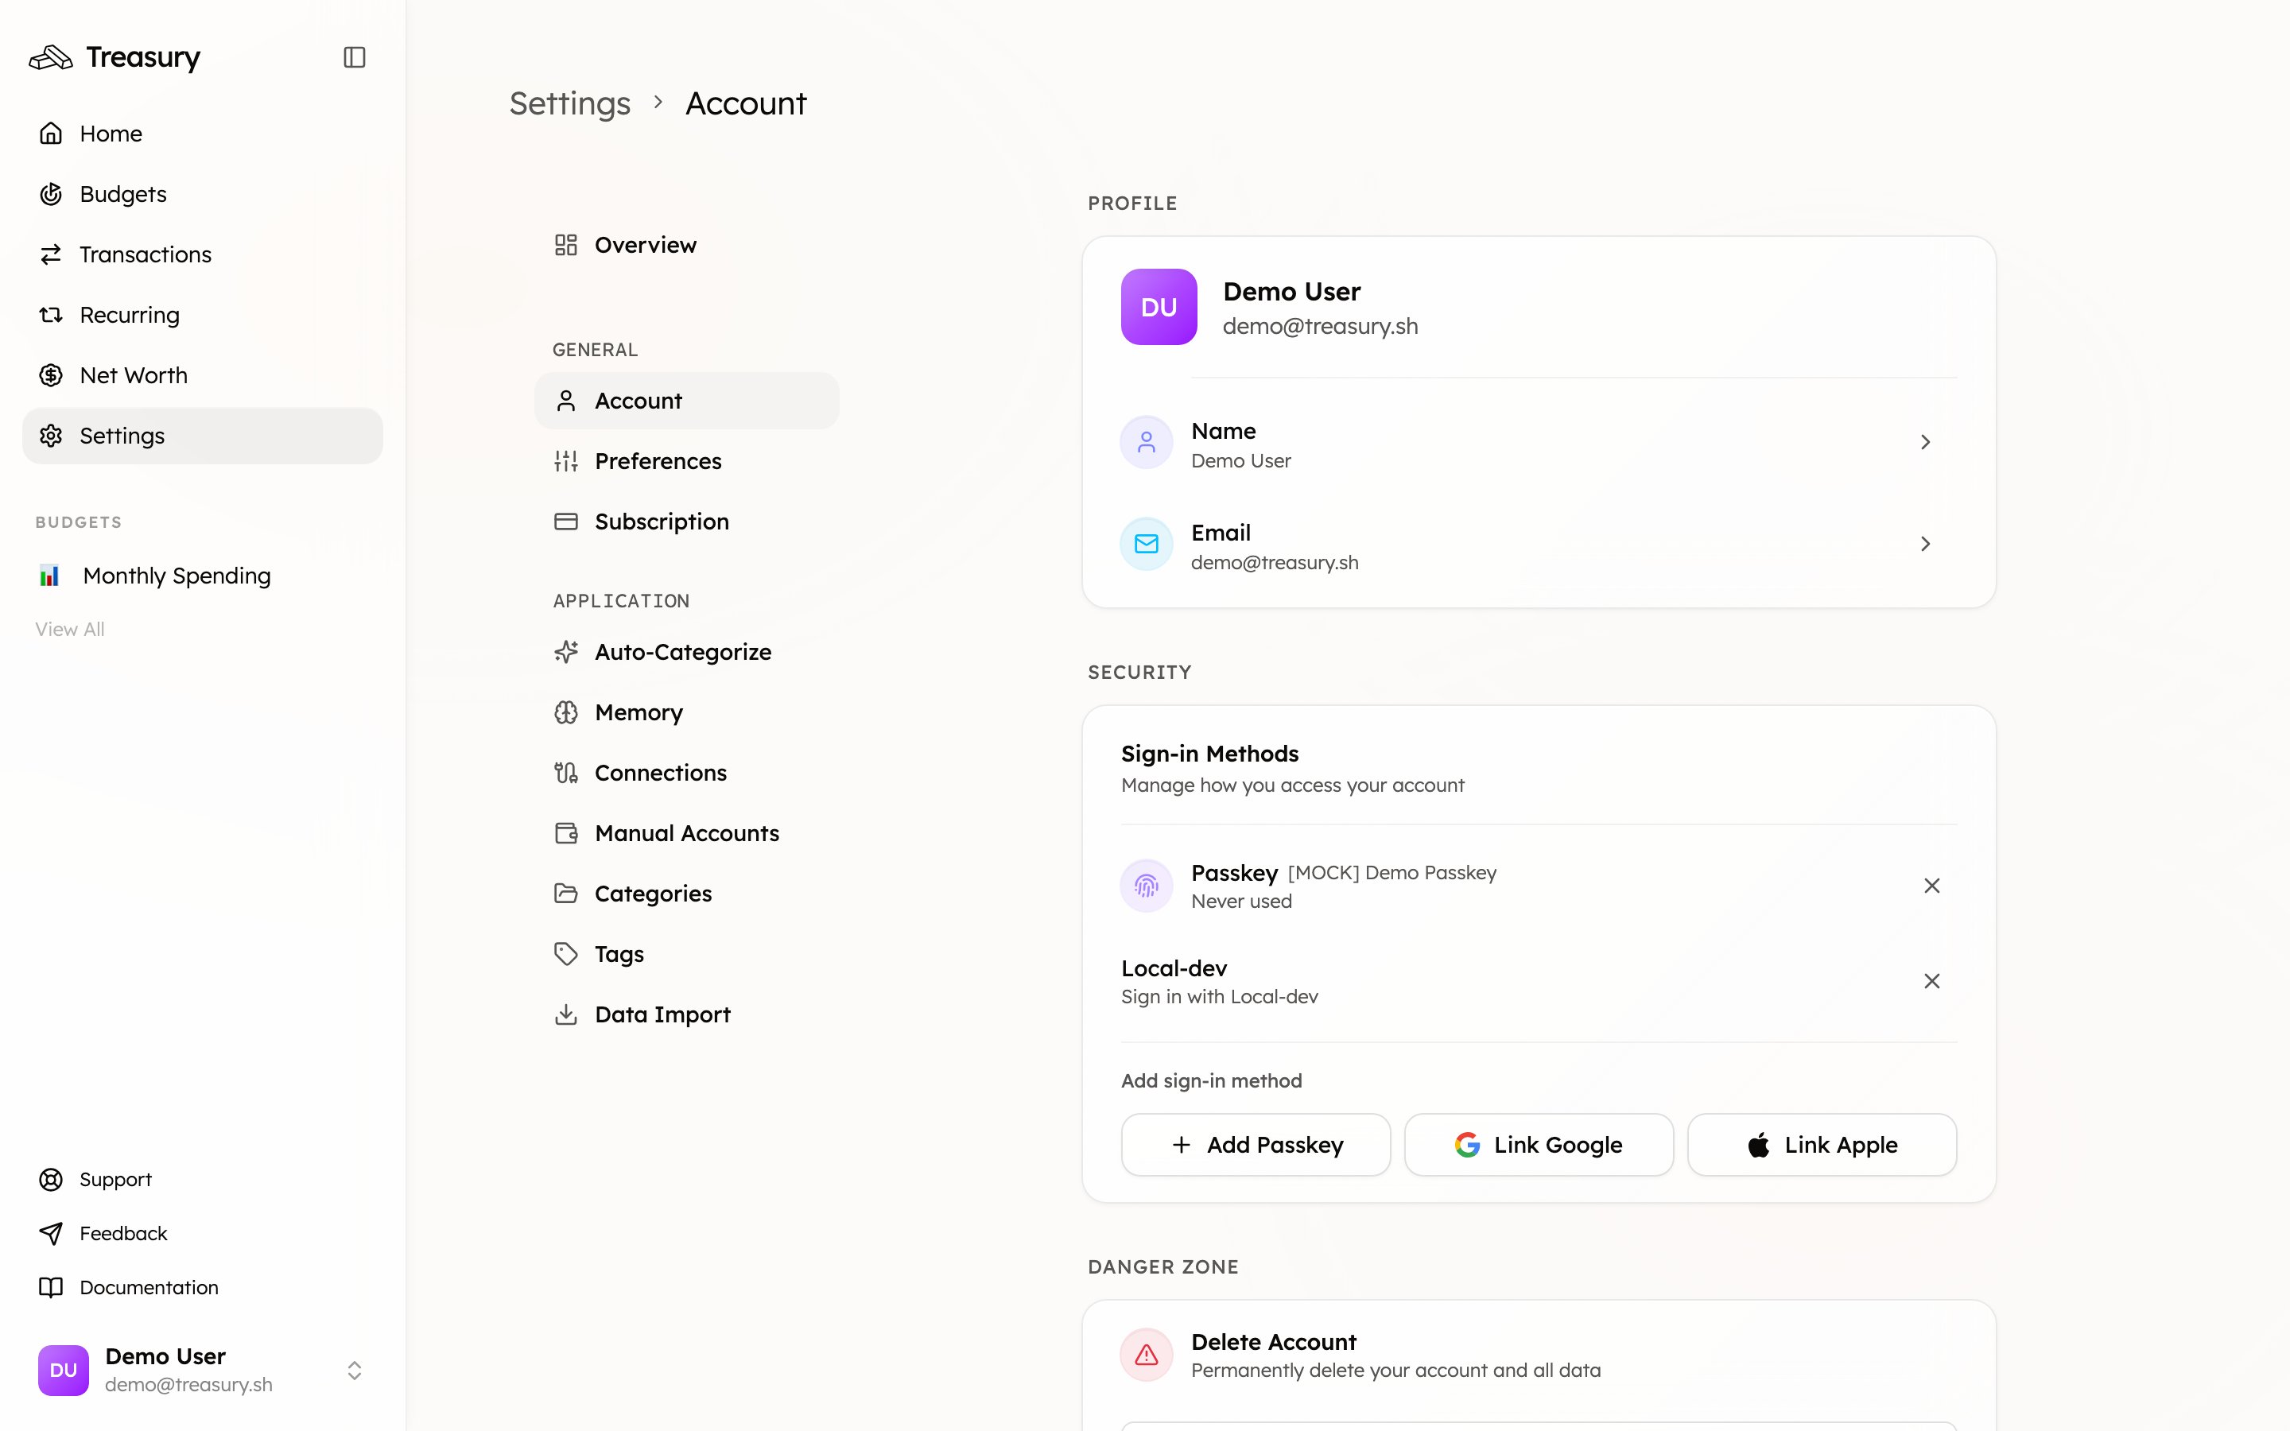This screenshot has width=2290, height=1431.
Task: Click the DU avatar in Profile card
Action: [x=1159, y=307]
